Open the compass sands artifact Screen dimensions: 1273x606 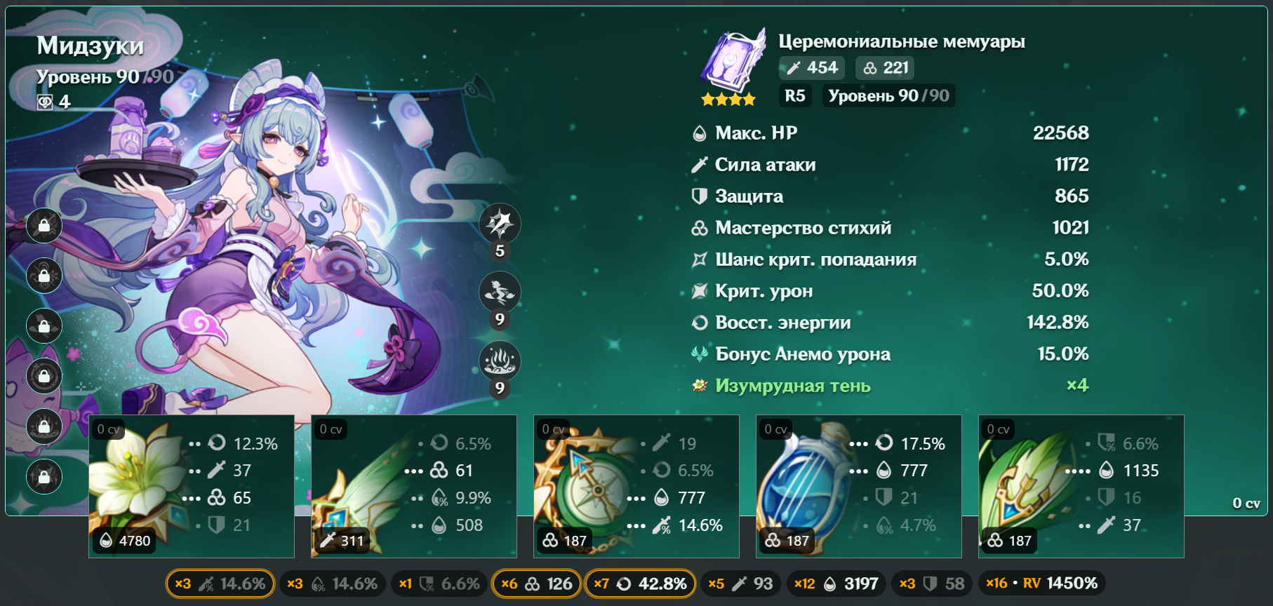point(636,486)
